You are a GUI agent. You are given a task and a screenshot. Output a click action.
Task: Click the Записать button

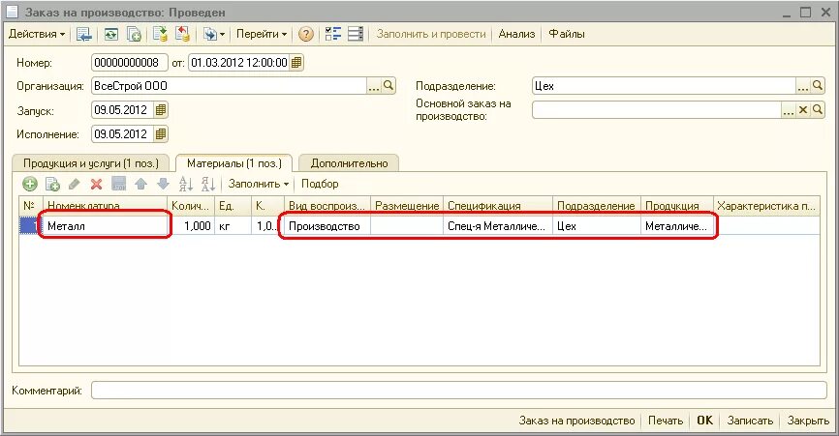point(750,421)
